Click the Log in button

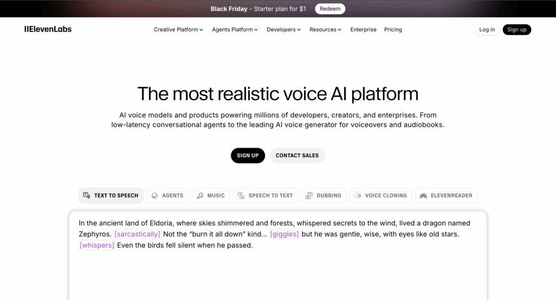487,30
